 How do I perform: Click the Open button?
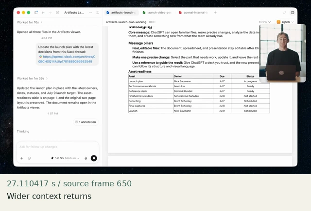pos(285,22)
